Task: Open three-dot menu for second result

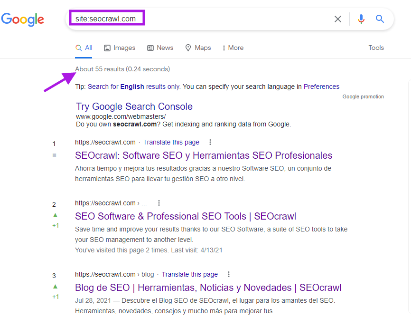Action: (x=159, y=203)
